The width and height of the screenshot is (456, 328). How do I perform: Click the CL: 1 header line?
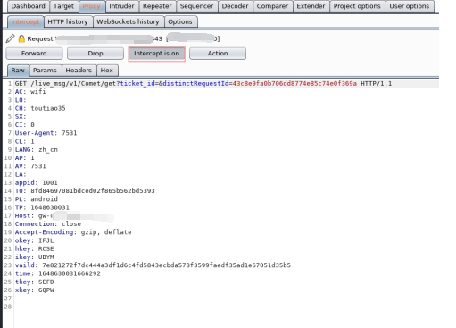click(x=24, y=141)
